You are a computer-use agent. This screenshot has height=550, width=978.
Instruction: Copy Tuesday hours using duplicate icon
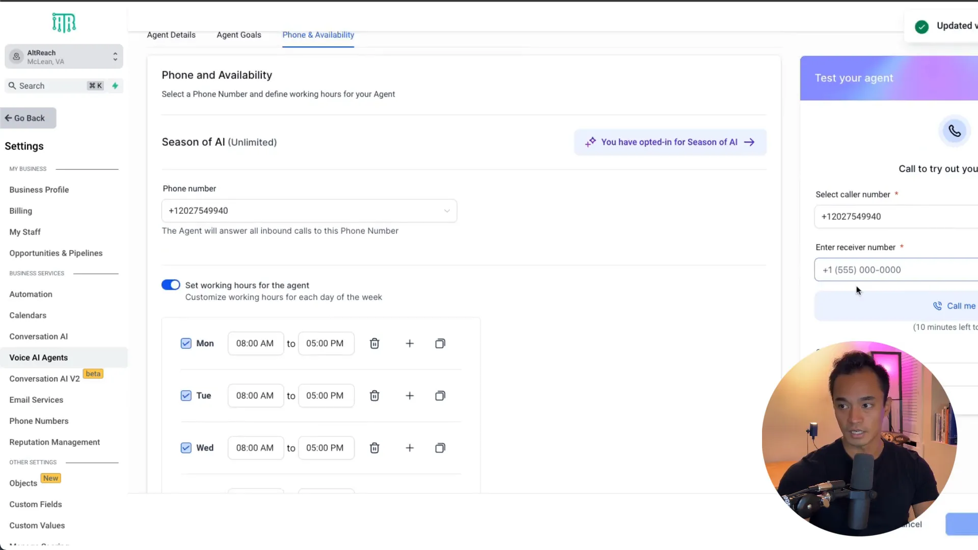pyautogui.click(x=440, y=396)
